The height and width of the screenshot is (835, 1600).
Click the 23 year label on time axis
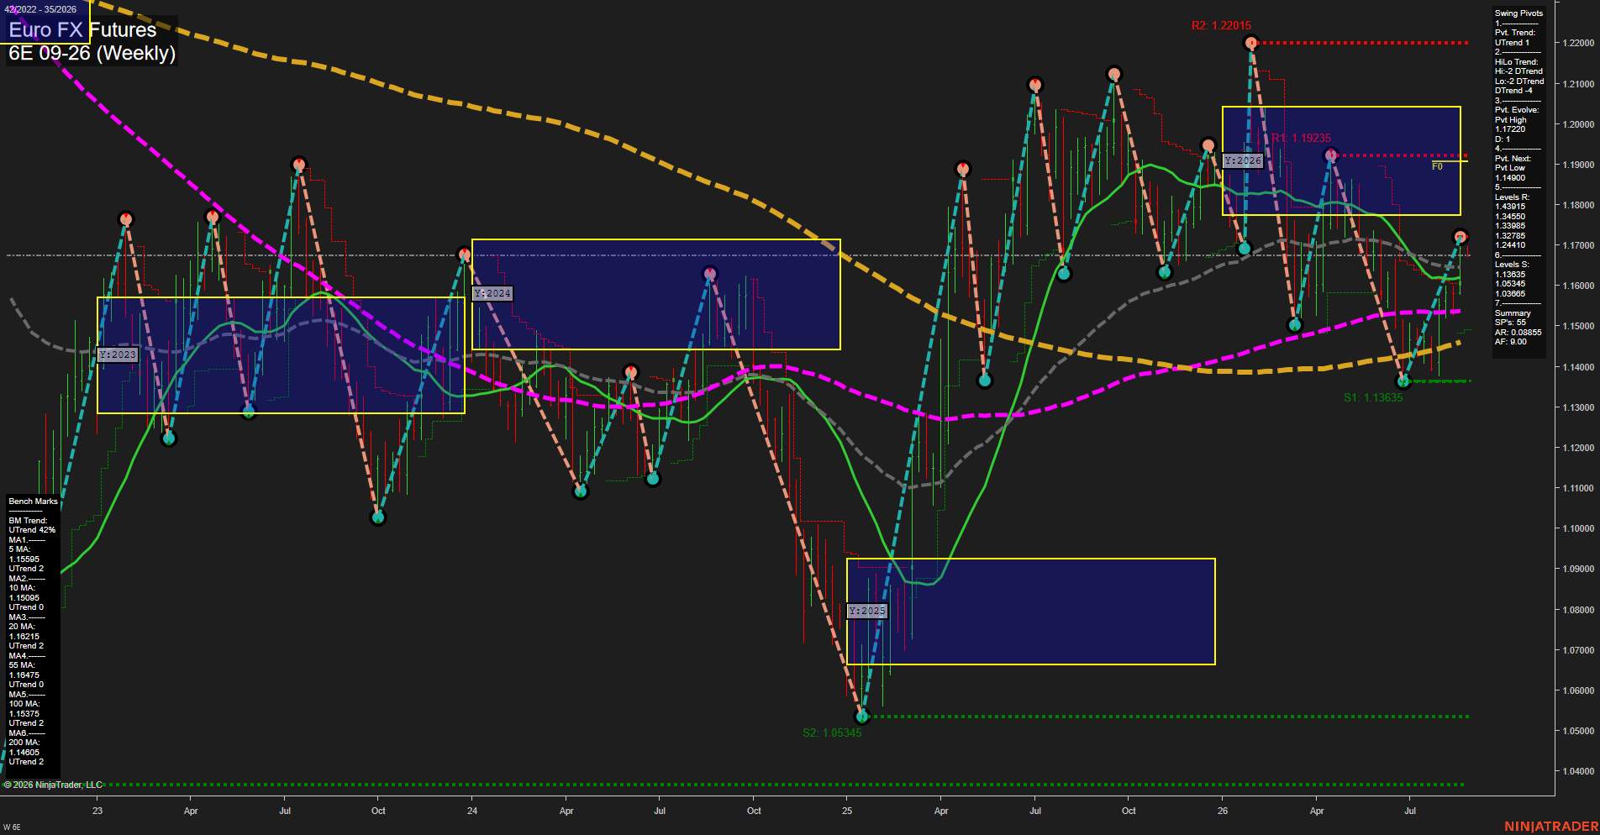97,811
